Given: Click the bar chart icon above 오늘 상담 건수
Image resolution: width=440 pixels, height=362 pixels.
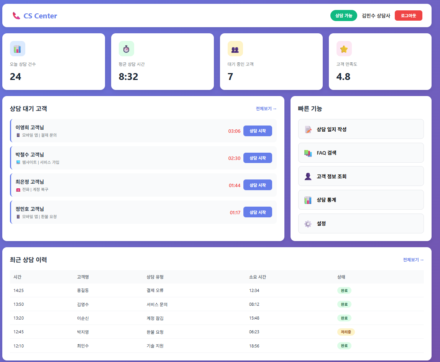Looking at the screenshot, I should coord(17,49).
